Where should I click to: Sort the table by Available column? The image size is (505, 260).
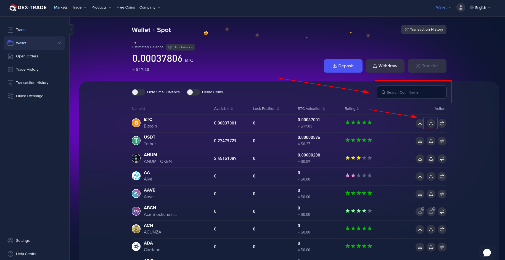223,109
